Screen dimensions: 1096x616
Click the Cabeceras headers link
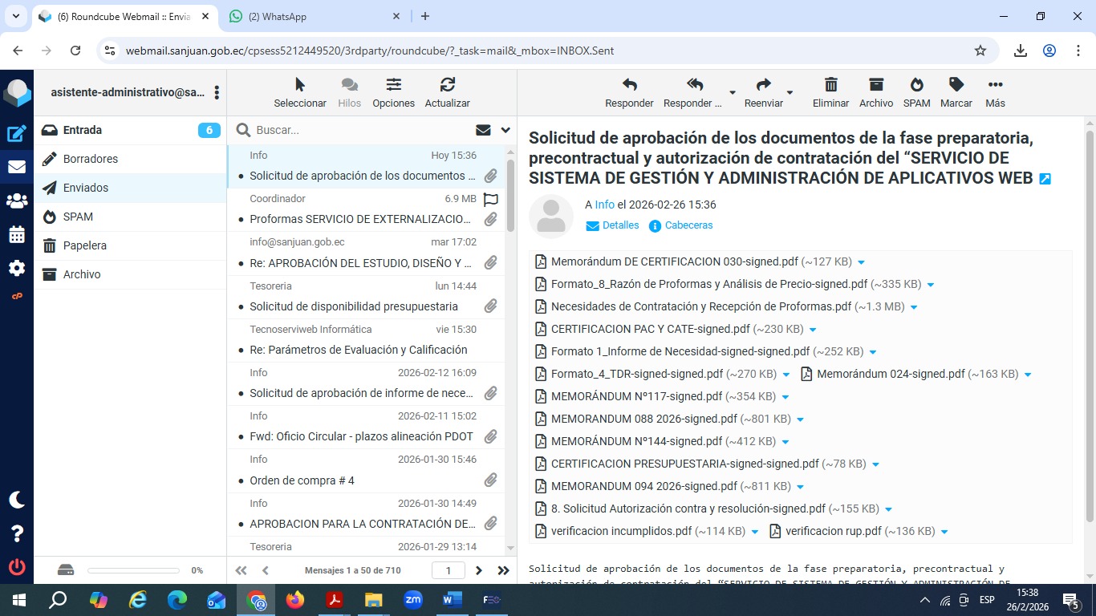pos(688,225)
